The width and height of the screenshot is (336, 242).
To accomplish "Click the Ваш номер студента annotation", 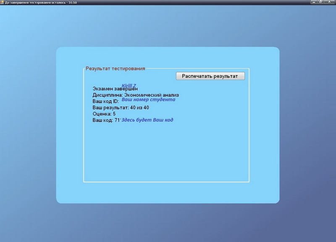I will (x=148, y=100).
